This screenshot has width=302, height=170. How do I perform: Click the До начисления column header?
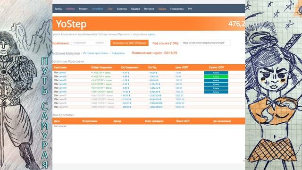tap(222, 121)
